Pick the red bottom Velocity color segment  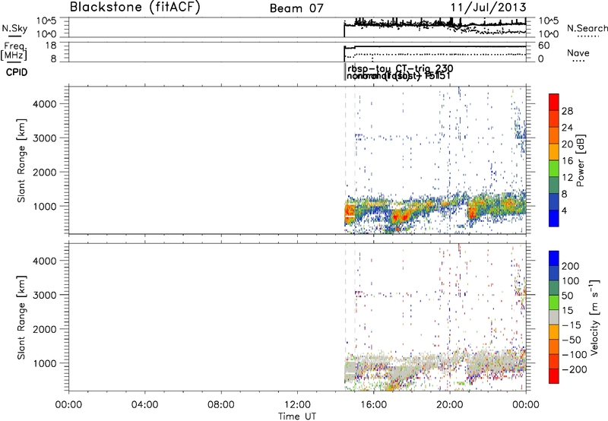coord(554,376)
